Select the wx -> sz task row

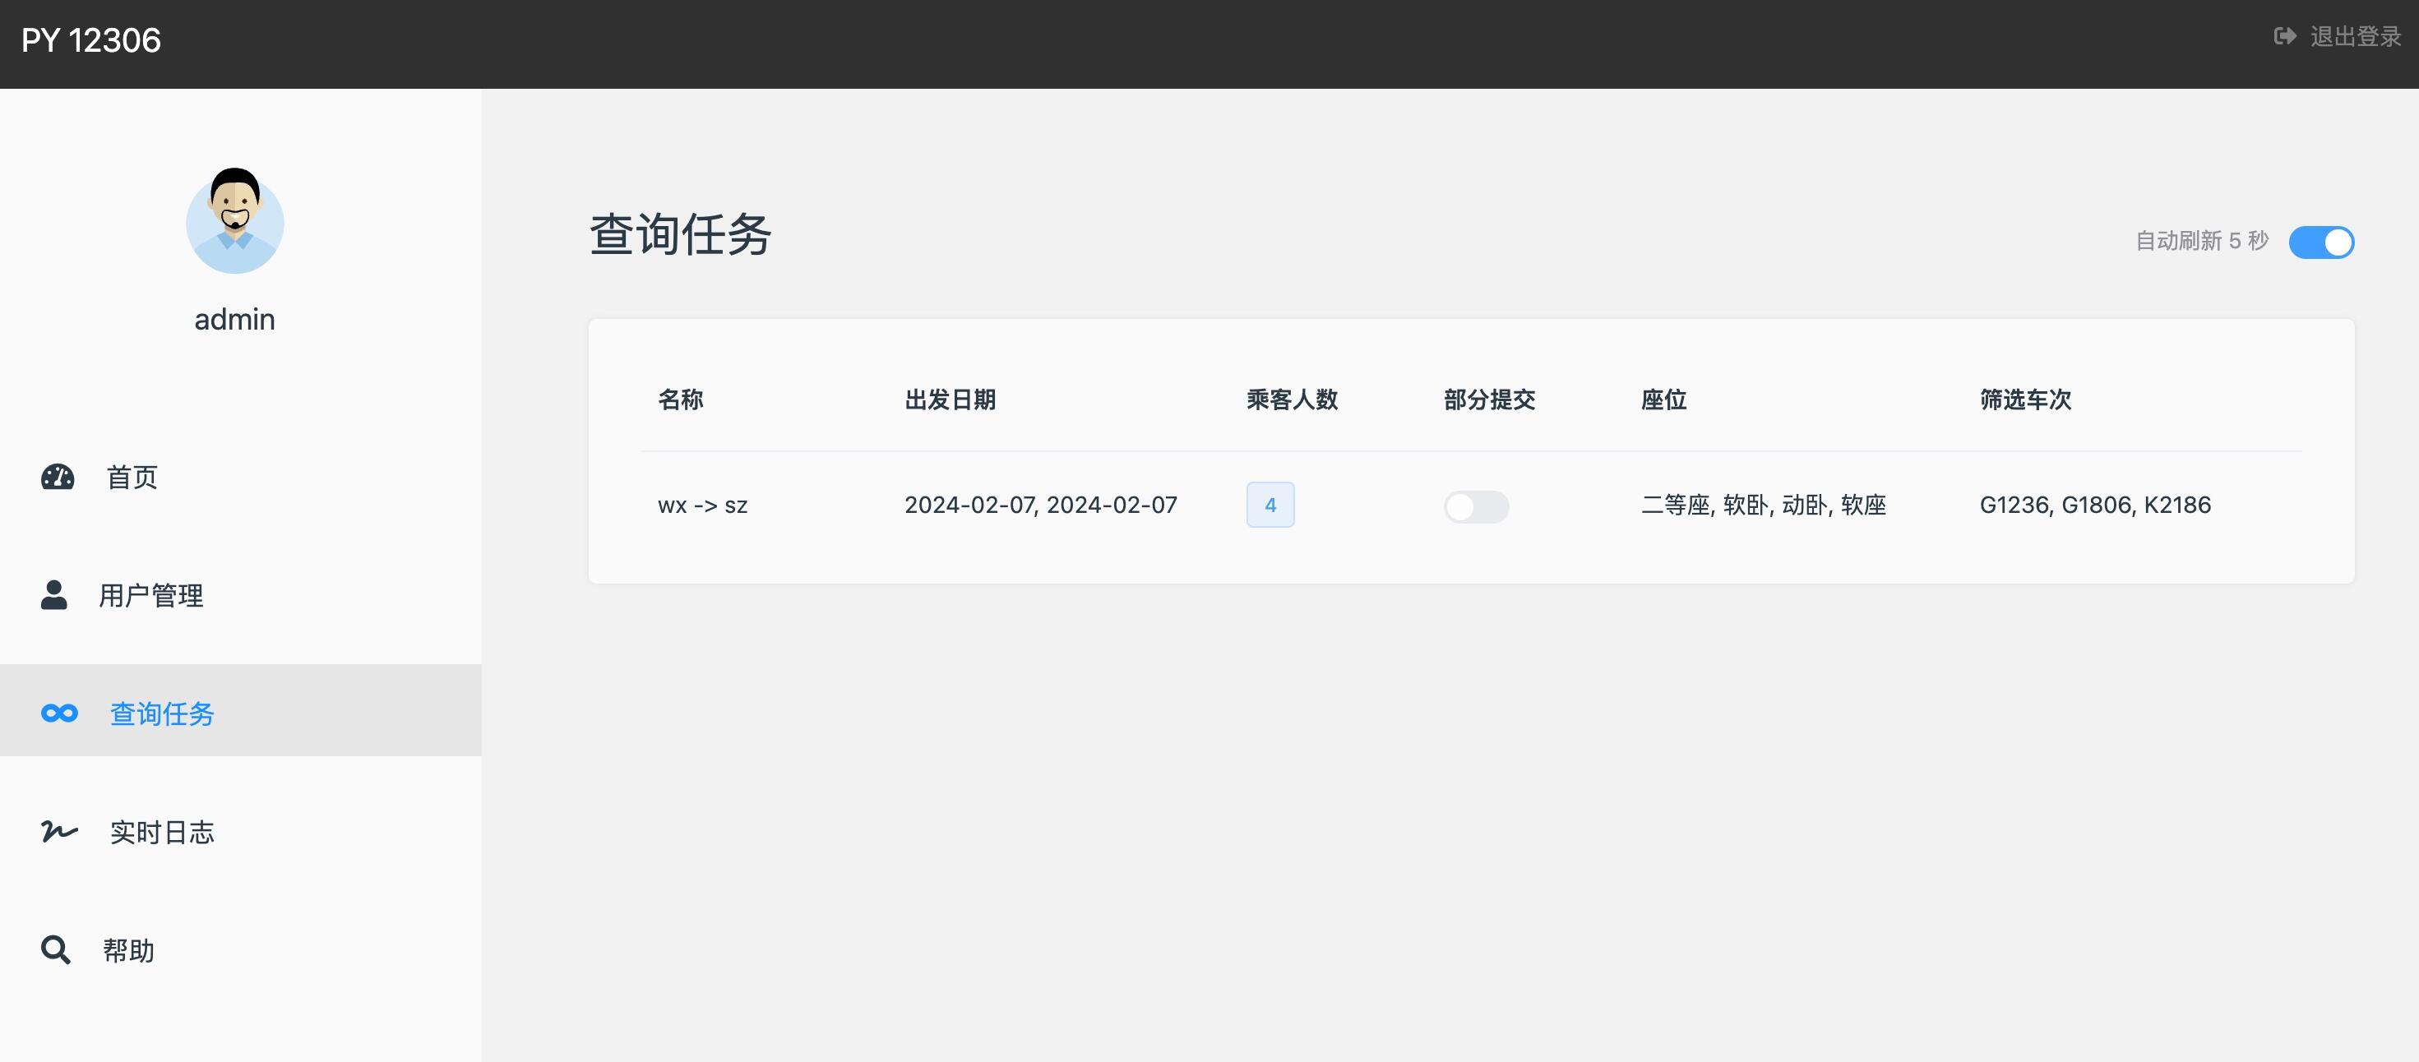pos(702,506)
